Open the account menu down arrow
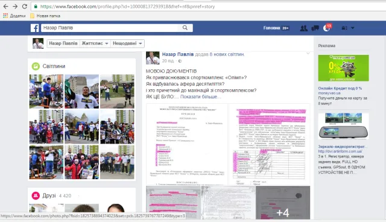This screenshot has width=386, height=222. (352, 28)
